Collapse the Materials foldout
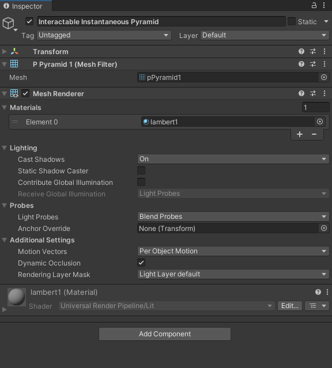Screen dimensions: 332x368 click(x=4, y=108)
